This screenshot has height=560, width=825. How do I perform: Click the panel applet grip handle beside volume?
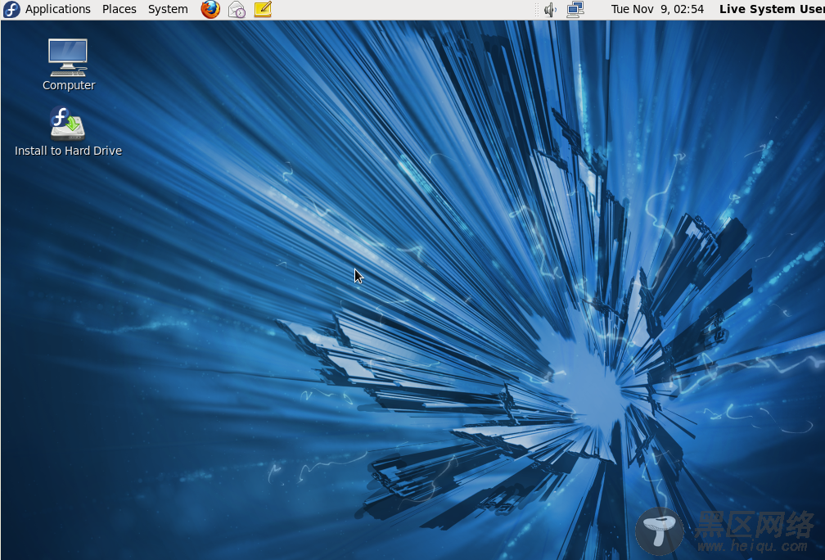coord(537,10)
